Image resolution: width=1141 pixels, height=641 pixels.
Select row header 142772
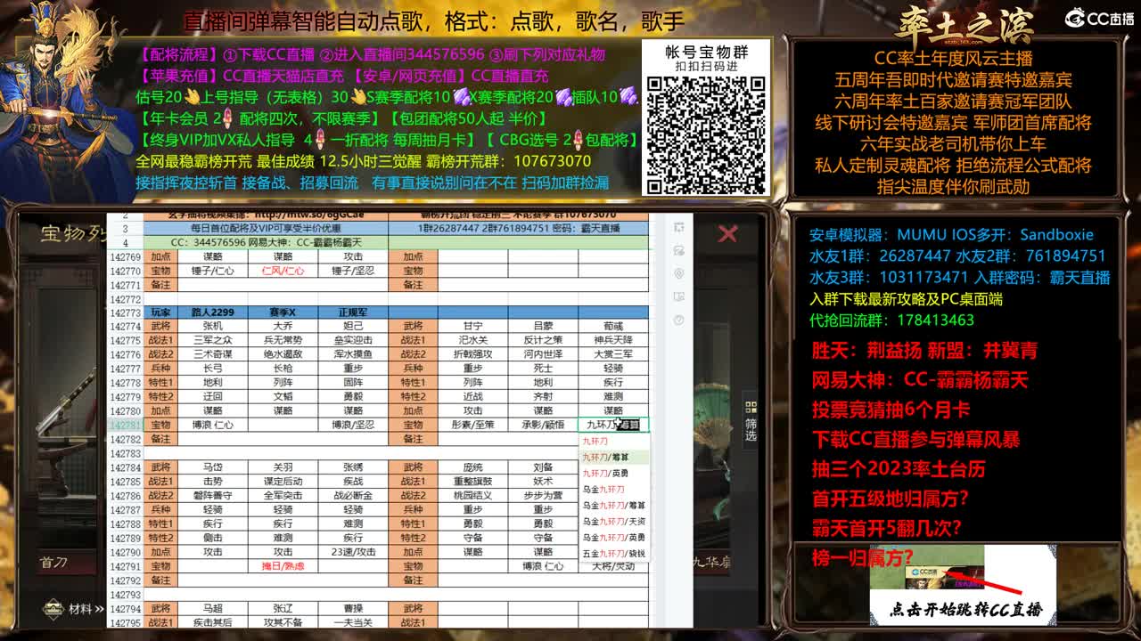[x=124, y=298]
